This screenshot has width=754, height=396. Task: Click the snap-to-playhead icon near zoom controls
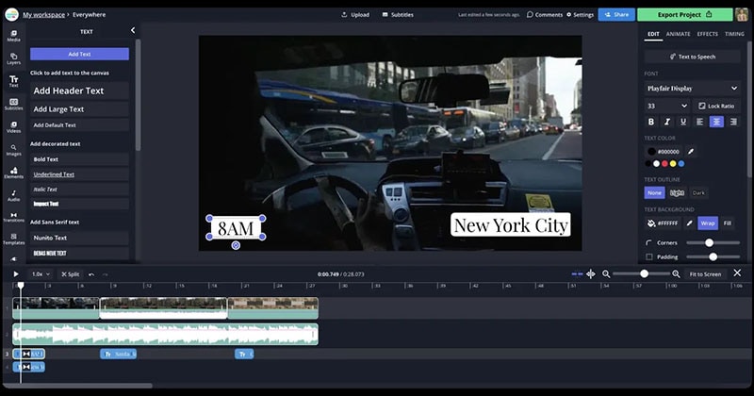tap(591, 273)
